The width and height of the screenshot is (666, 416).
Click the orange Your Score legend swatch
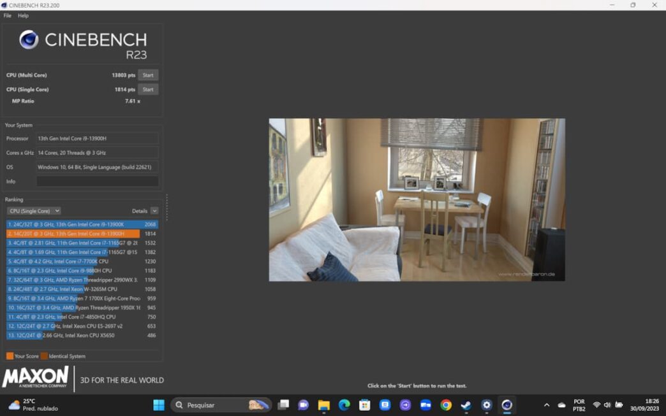[x=10, y=356]
